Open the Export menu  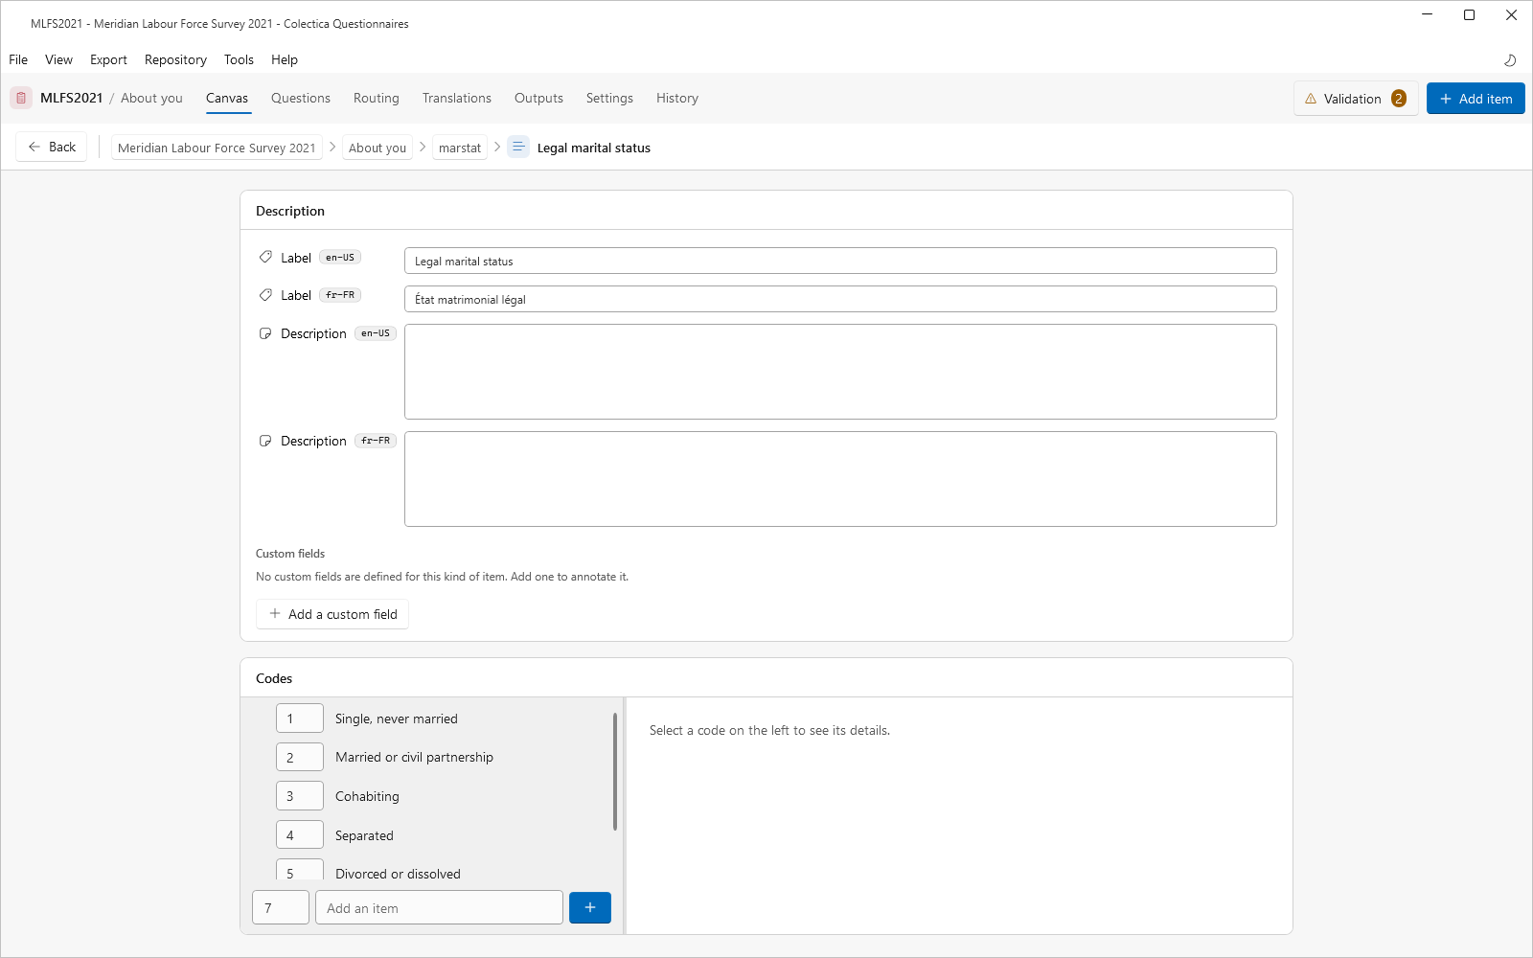point(108,59)
